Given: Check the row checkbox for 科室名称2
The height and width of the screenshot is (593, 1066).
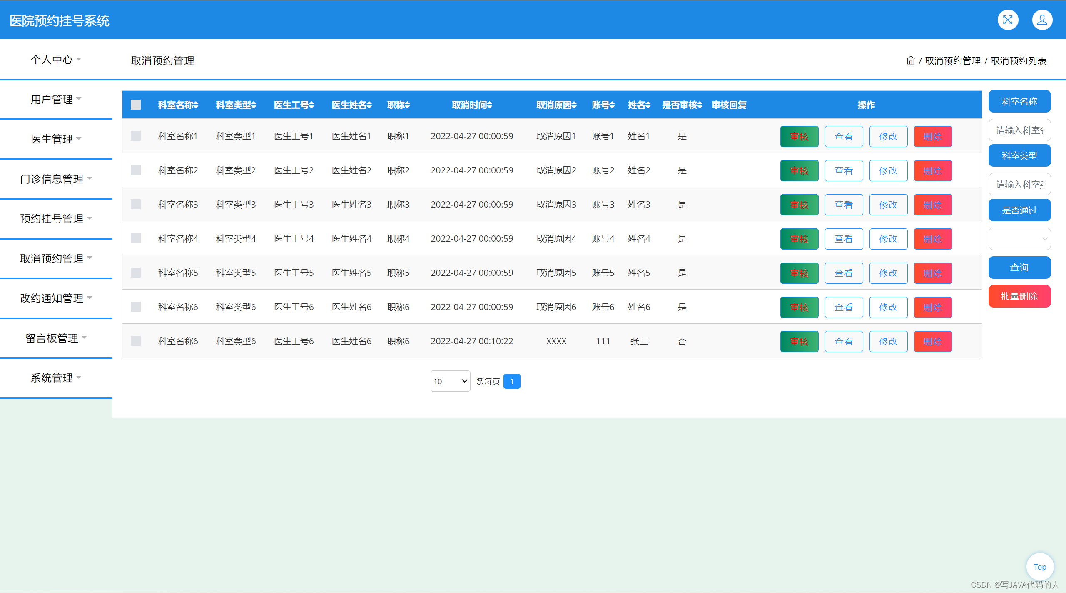Looking at the screenshot, I should 136,170.
